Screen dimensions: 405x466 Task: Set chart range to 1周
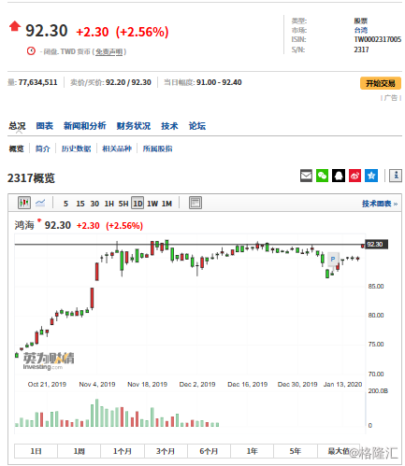(79, 451)
